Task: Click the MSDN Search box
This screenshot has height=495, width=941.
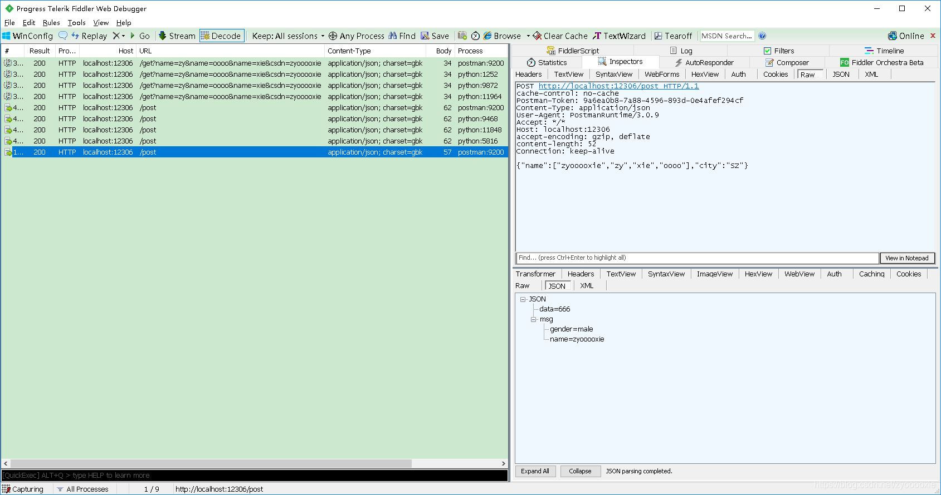Action: point(727,36)
